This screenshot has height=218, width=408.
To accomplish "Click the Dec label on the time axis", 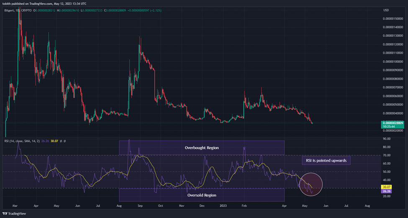I will tap(202, 206).
